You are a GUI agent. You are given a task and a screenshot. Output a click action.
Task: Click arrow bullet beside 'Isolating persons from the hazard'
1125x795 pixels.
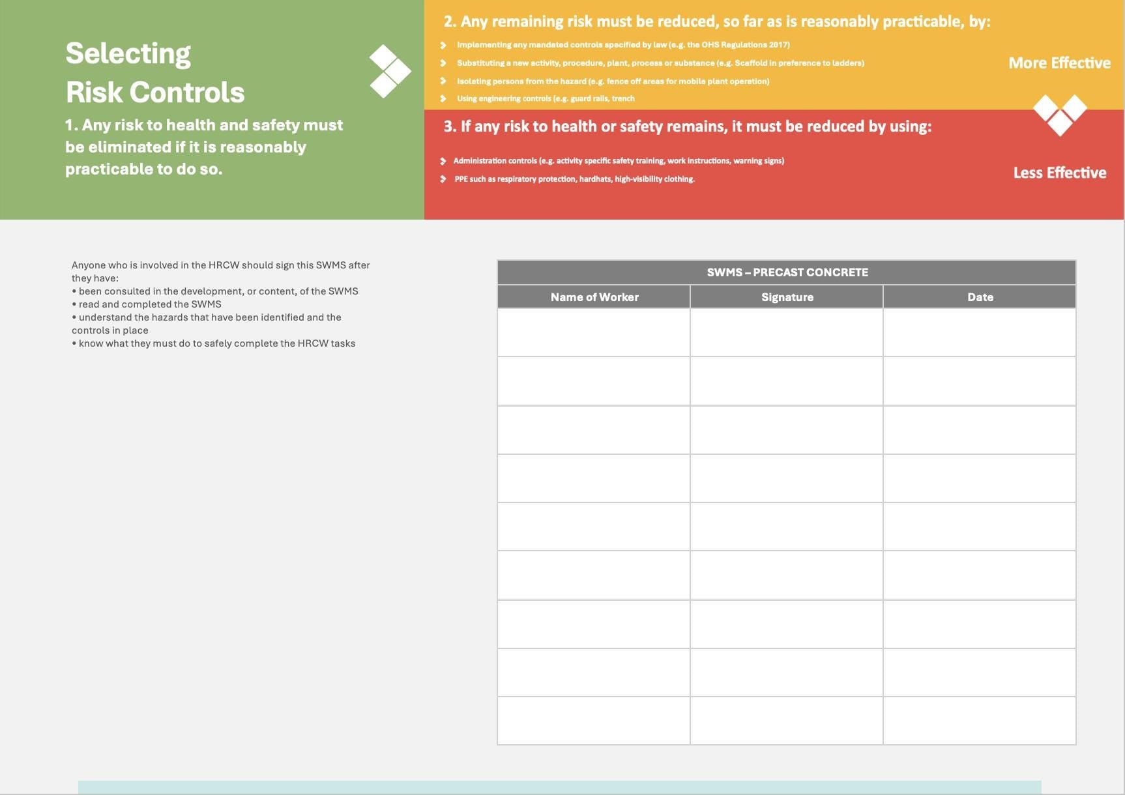click(x=443, y=81)
